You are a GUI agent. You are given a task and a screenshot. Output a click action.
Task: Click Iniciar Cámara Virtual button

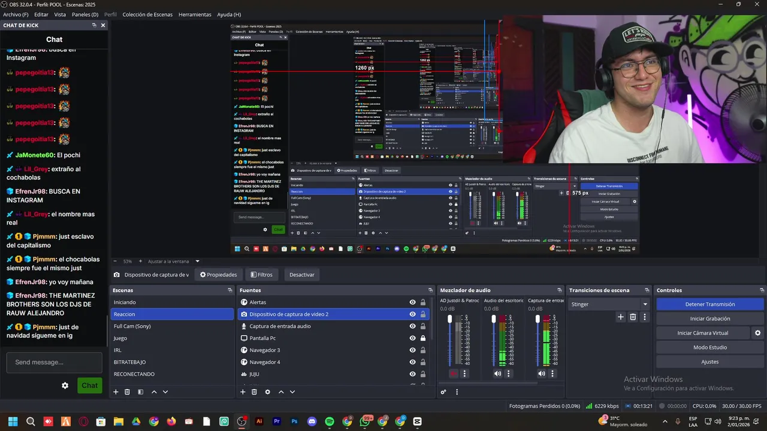click(703, 333)
